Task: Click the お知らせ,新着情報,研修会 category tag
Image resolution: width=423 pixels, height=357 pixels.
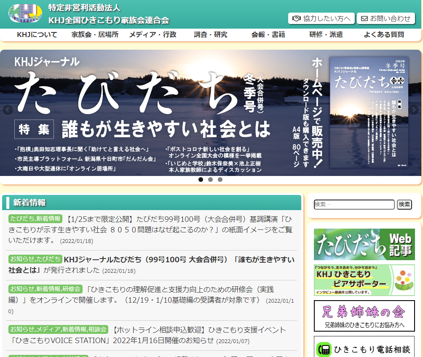Action: click(x=46, y=289)
